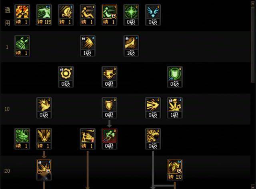
Task: Click the golden dragon head skill
Action: tap(153, 139)
